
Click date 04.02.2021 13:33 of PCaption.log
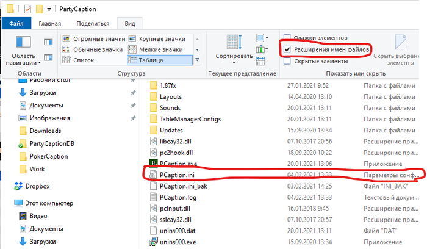[309, 197]
